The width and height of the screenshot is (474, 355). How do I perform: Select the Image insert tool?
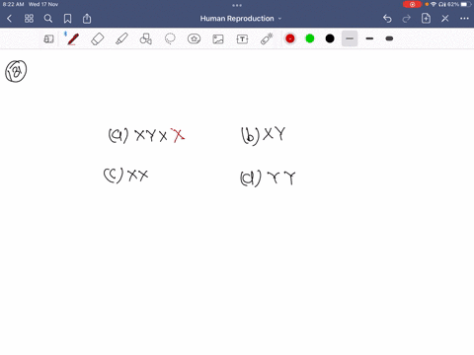(218, 39)
